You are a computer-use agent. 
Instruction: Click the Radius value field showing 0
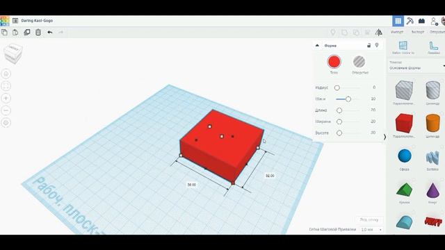[374, 87]
